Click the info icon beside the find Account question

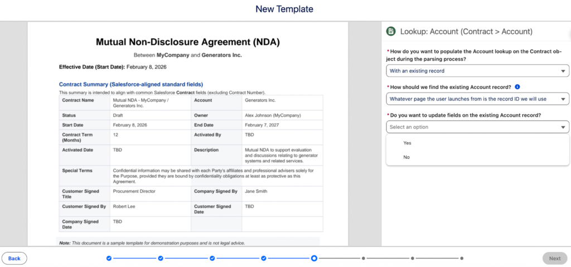[517, 87]
